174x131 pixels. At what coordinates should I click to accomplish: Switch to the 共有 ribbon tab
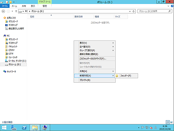click(x=24, y=6)
